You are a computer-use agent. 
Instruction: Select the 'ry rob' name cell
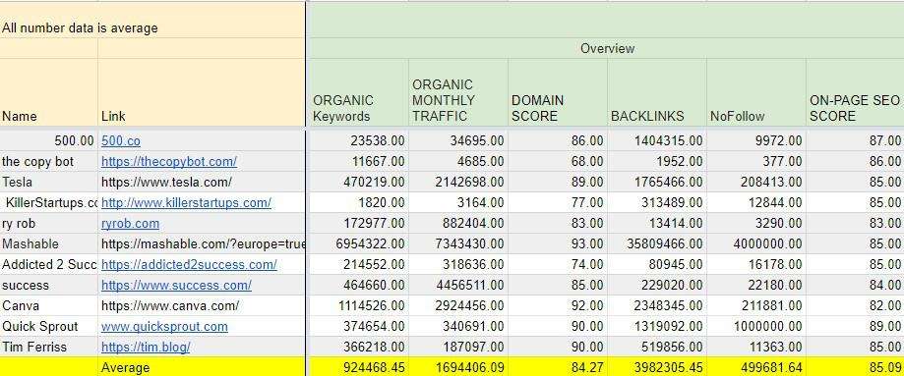49,224
